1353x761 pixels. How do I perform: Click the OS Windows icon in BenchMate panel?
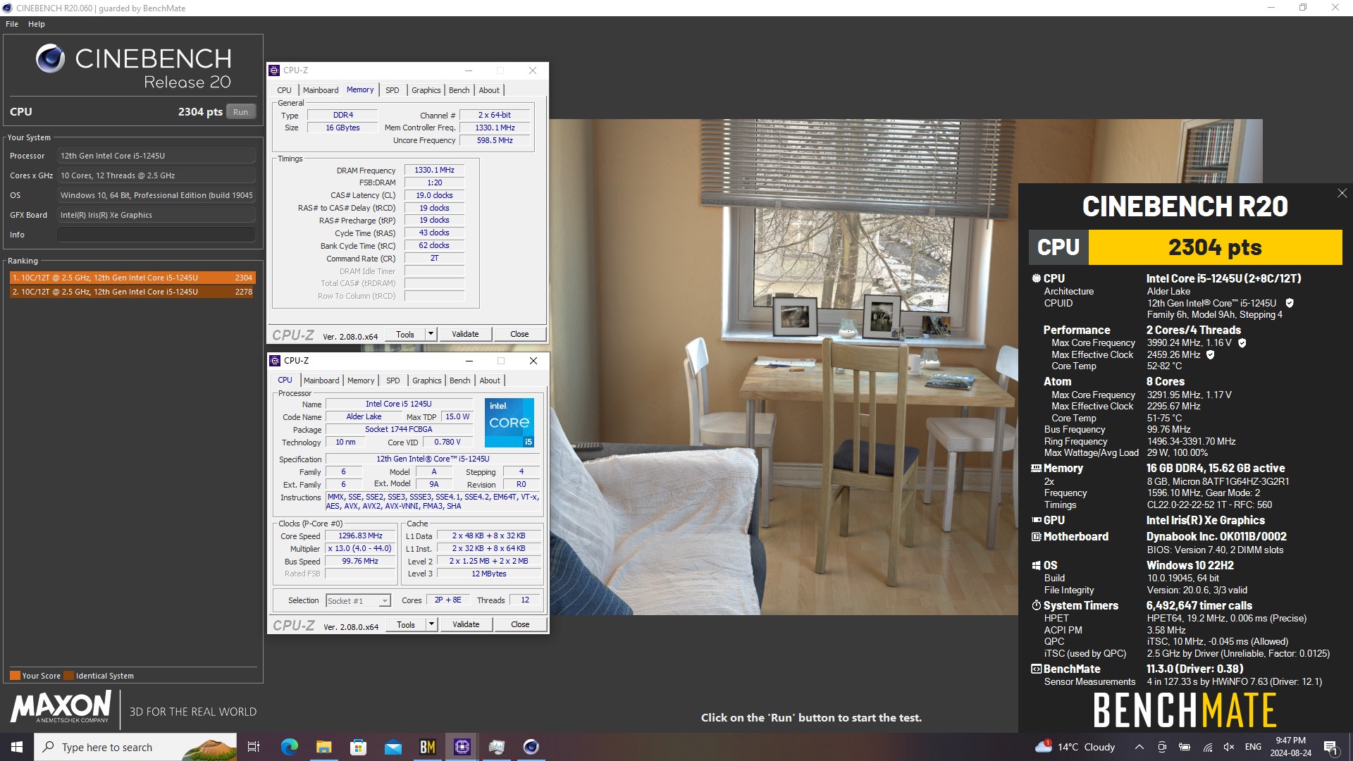[1036, 565]
